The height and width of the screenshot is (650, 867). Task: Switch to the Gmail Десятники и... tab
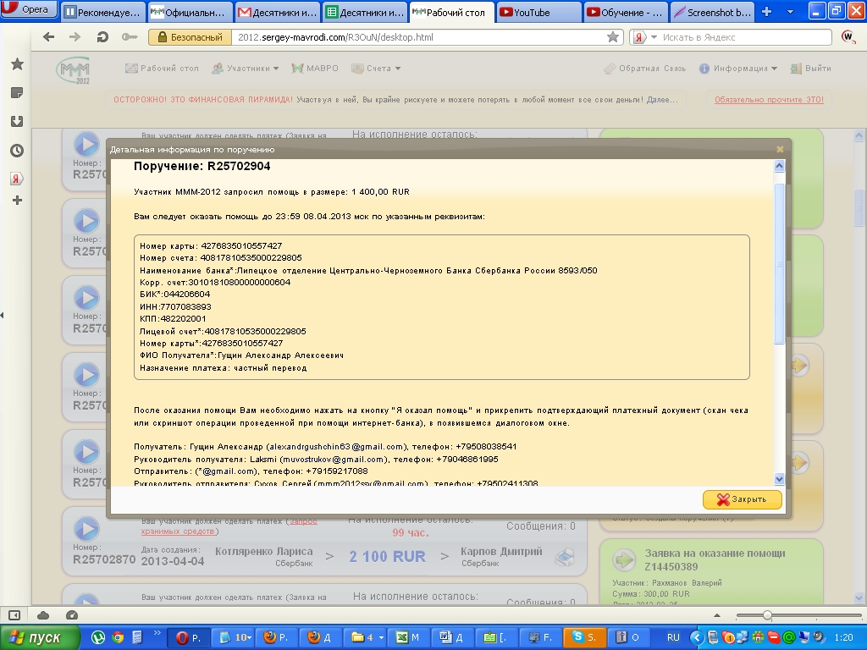[278, 12]
